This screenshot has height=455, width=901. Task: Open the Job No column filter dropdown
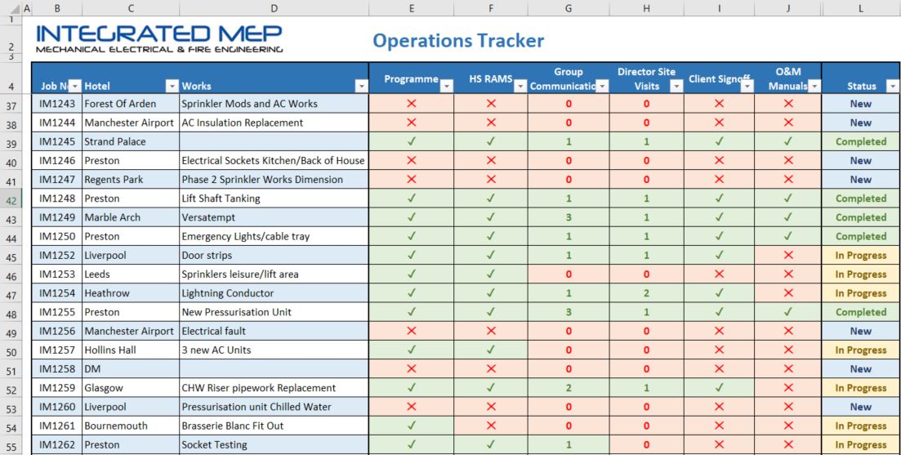(x=75, y=86)
